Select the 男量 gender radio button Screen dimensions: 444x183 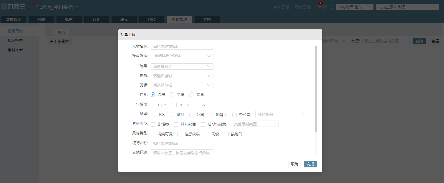point(172,94)
